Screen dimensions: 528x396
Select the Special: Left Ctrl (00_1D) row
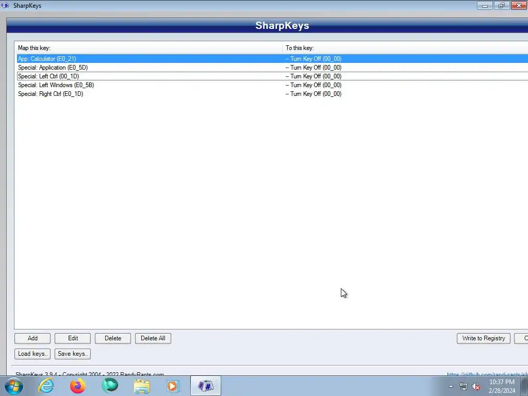tap(272, 76)
